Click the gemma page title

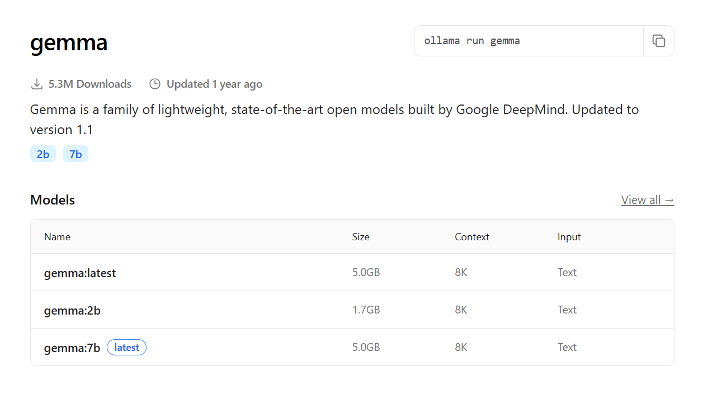pos(69,43)
